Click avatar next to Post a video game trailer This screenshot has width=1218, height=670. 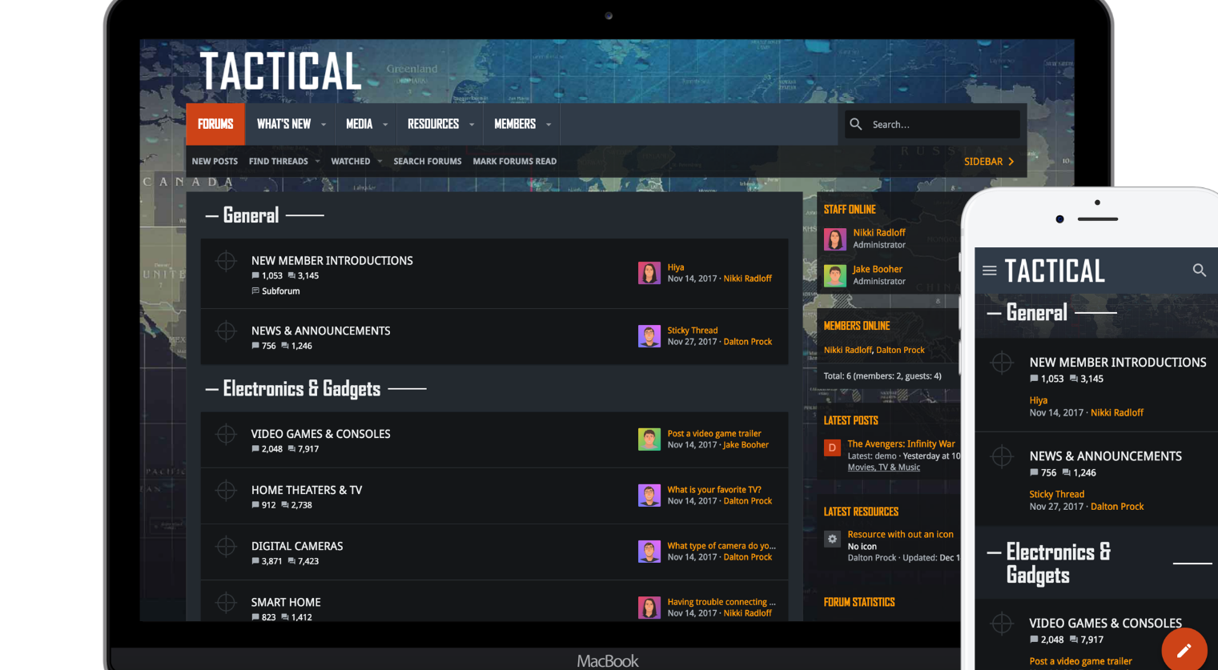649,439
